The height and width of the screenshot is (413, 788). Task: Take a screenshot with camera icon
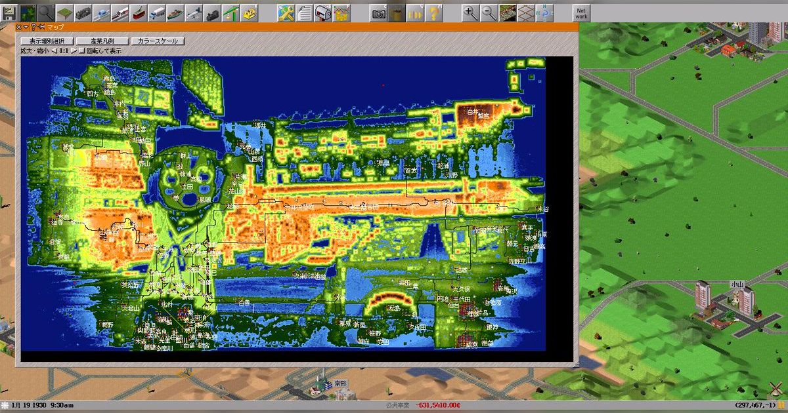pos(379,12)
